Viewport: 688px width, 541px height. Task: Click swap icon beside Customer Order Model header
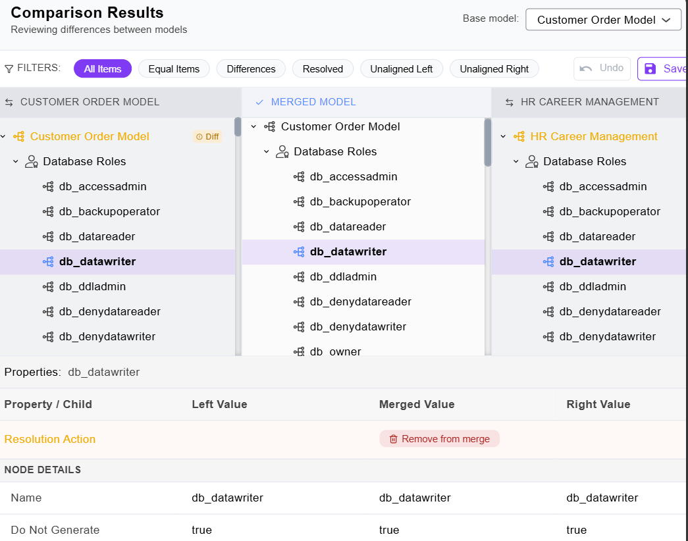(x=9, y=102)
